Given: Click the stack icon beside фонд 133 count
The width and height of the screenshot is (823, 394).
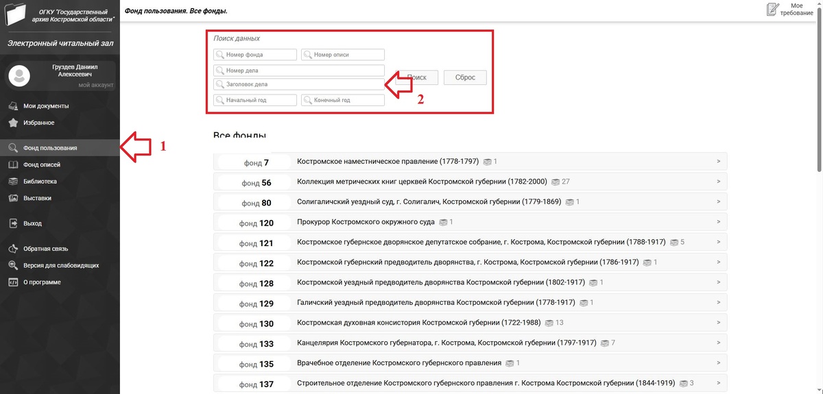Looking at the screenshot, I should [604, 343].
